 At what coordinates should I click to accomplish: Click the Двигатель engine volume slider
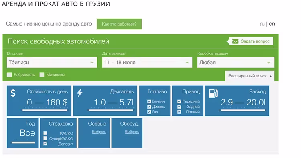[110, 110]
